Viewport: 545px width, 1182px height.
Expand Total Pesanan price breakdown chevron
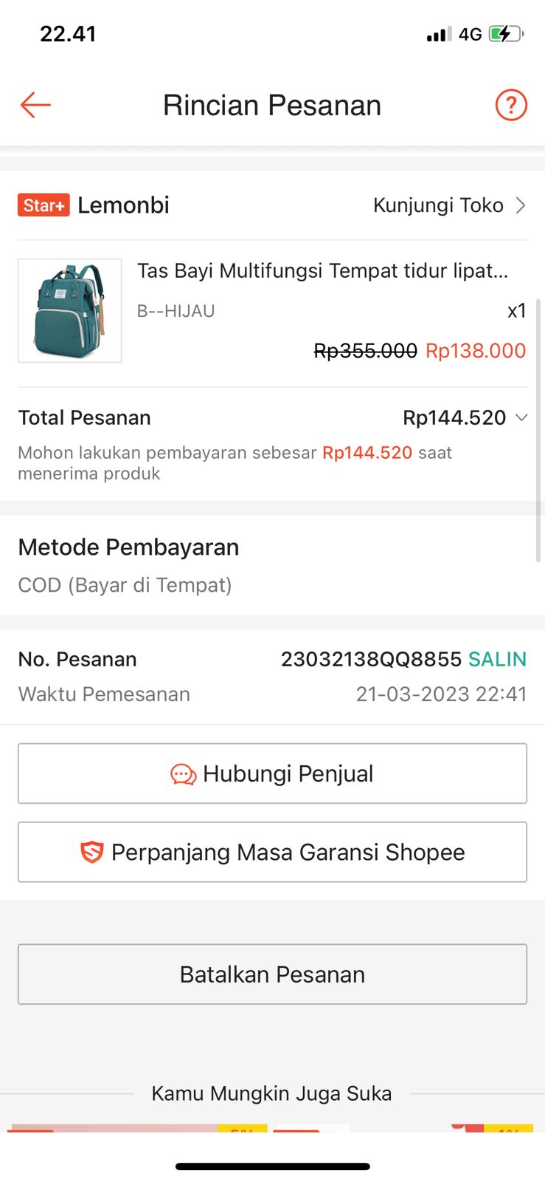pyautogui.click(x=521, y=417)
